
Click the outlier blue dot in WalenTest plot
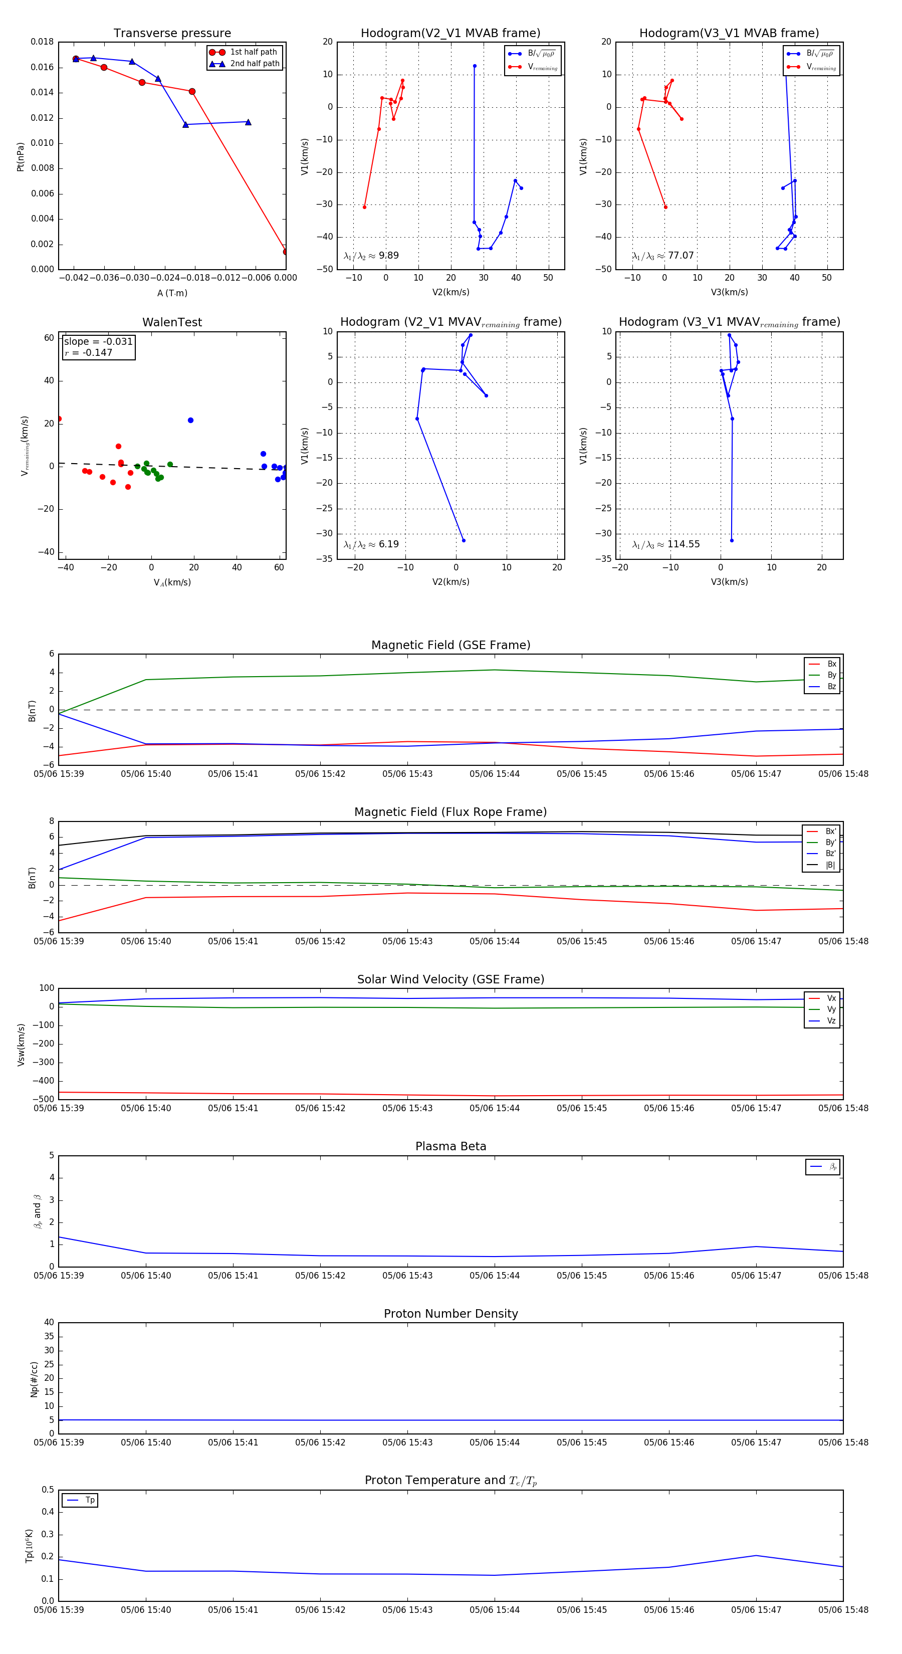(x=190, y=421)
